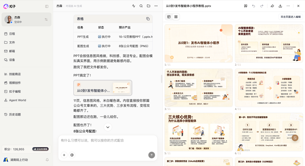Send message with the arrow button
The height and width of the screenshot is (166, 305).
coord(152,155)
